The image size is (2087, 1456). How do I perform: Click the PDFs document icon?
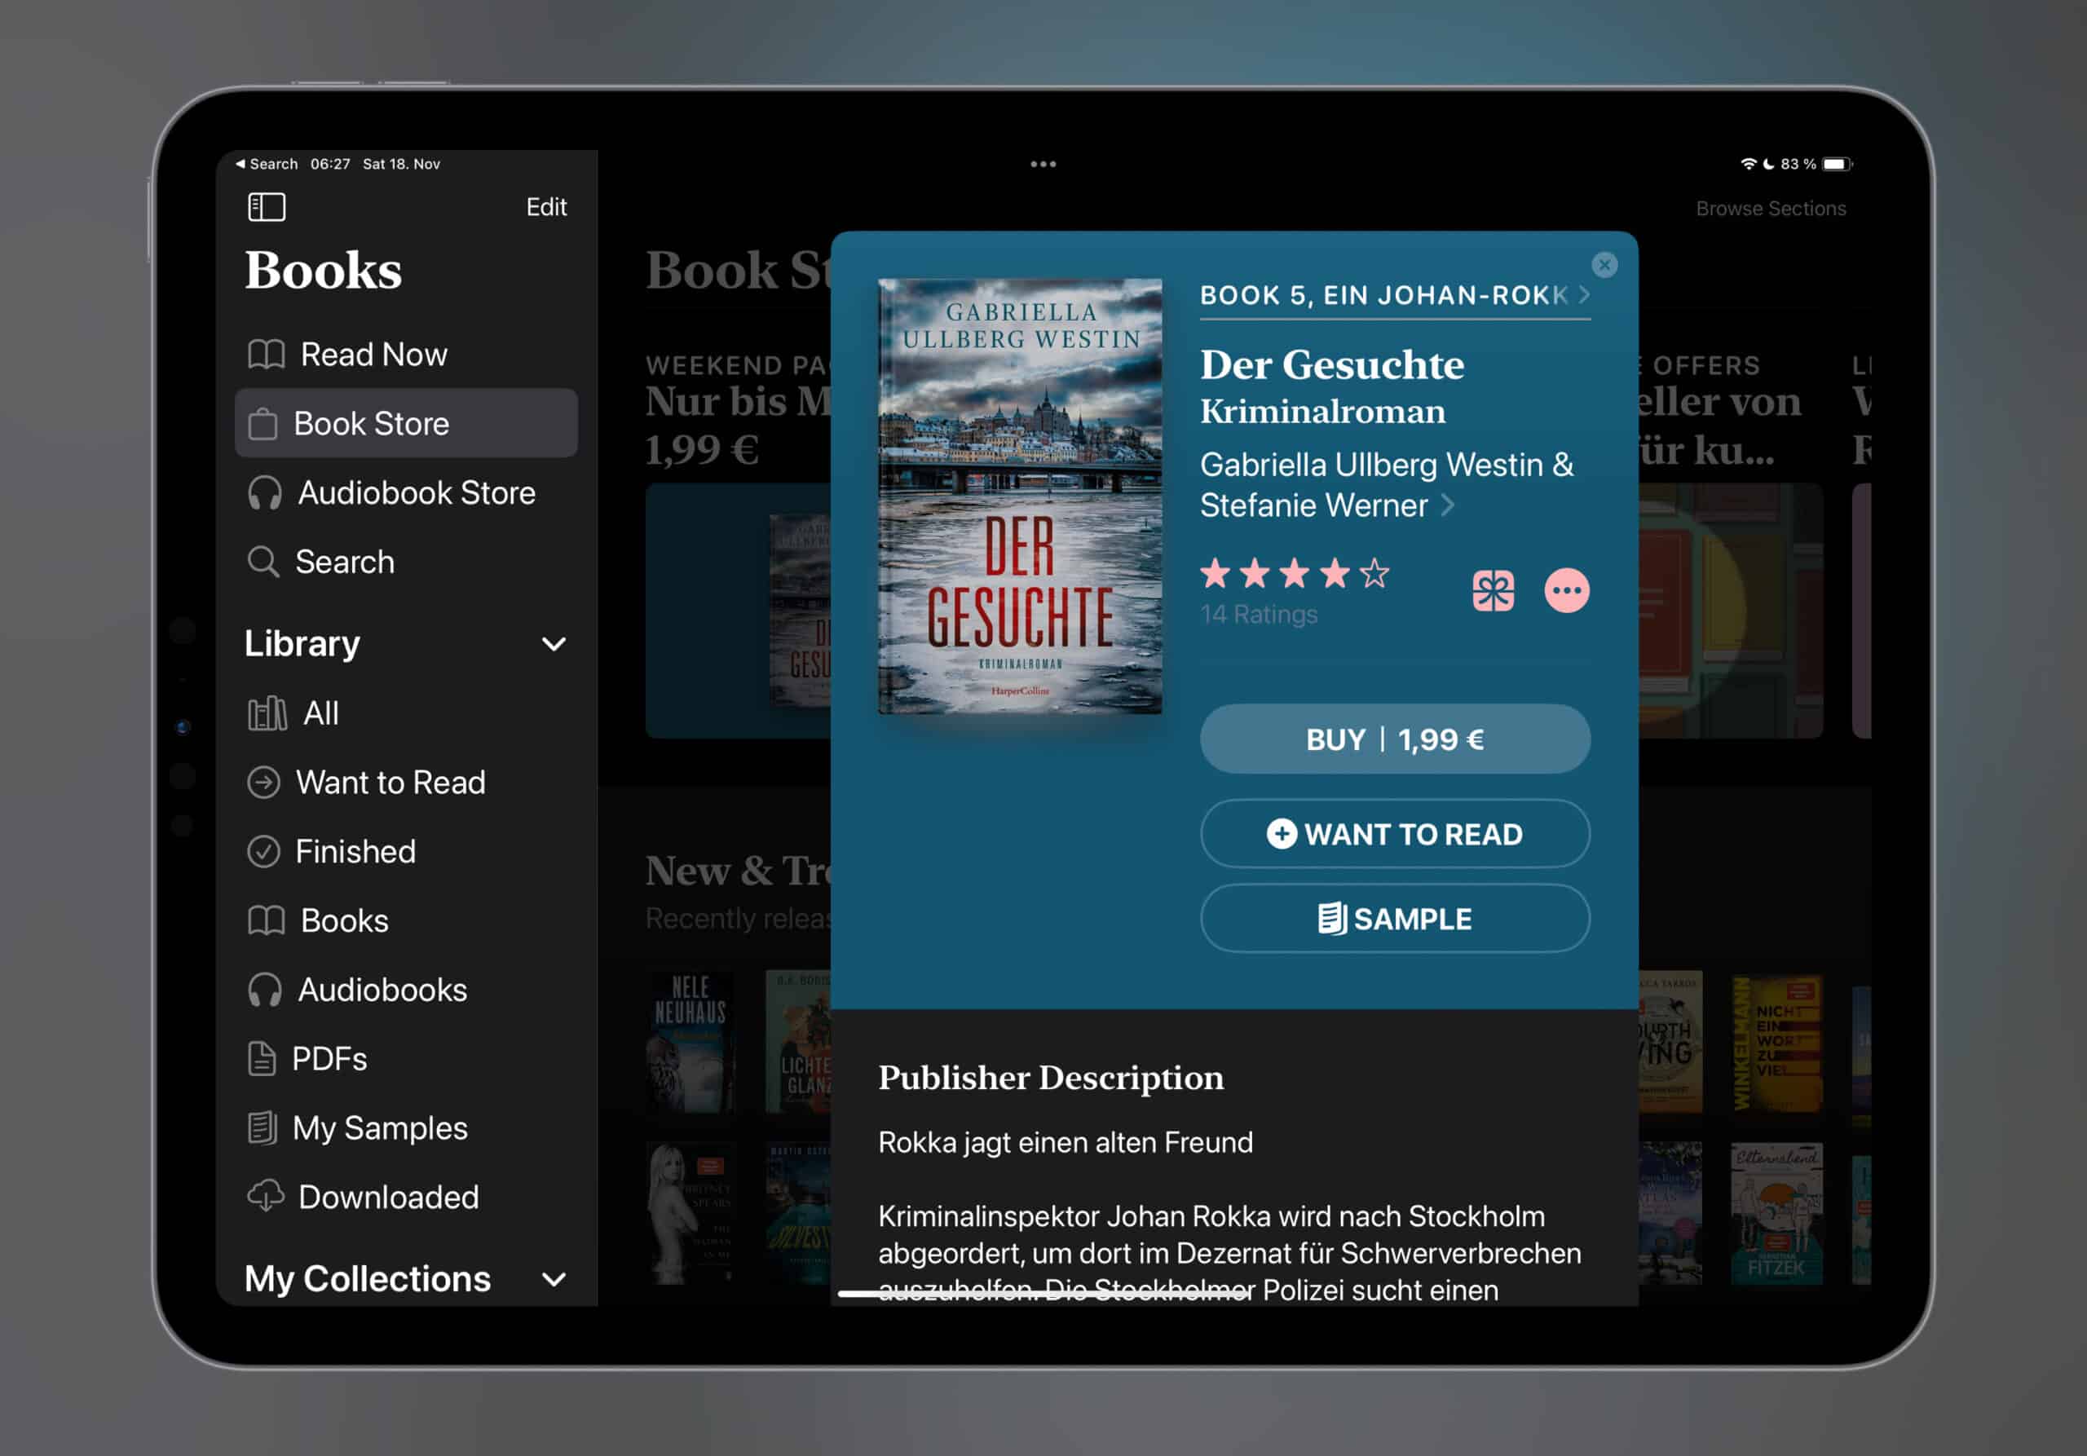coord(262,1059)
